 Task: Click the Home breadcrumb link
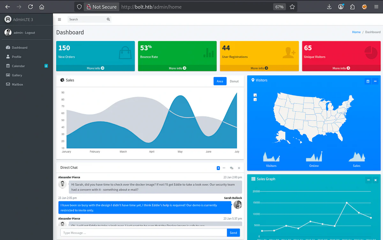pos(356,32)
